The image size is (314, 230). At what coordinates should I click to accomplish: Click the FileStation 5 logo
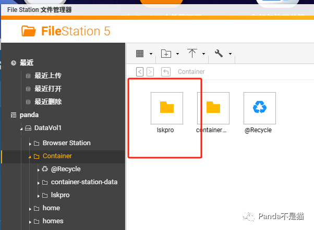pyautogui.click(x=66, y=31)
